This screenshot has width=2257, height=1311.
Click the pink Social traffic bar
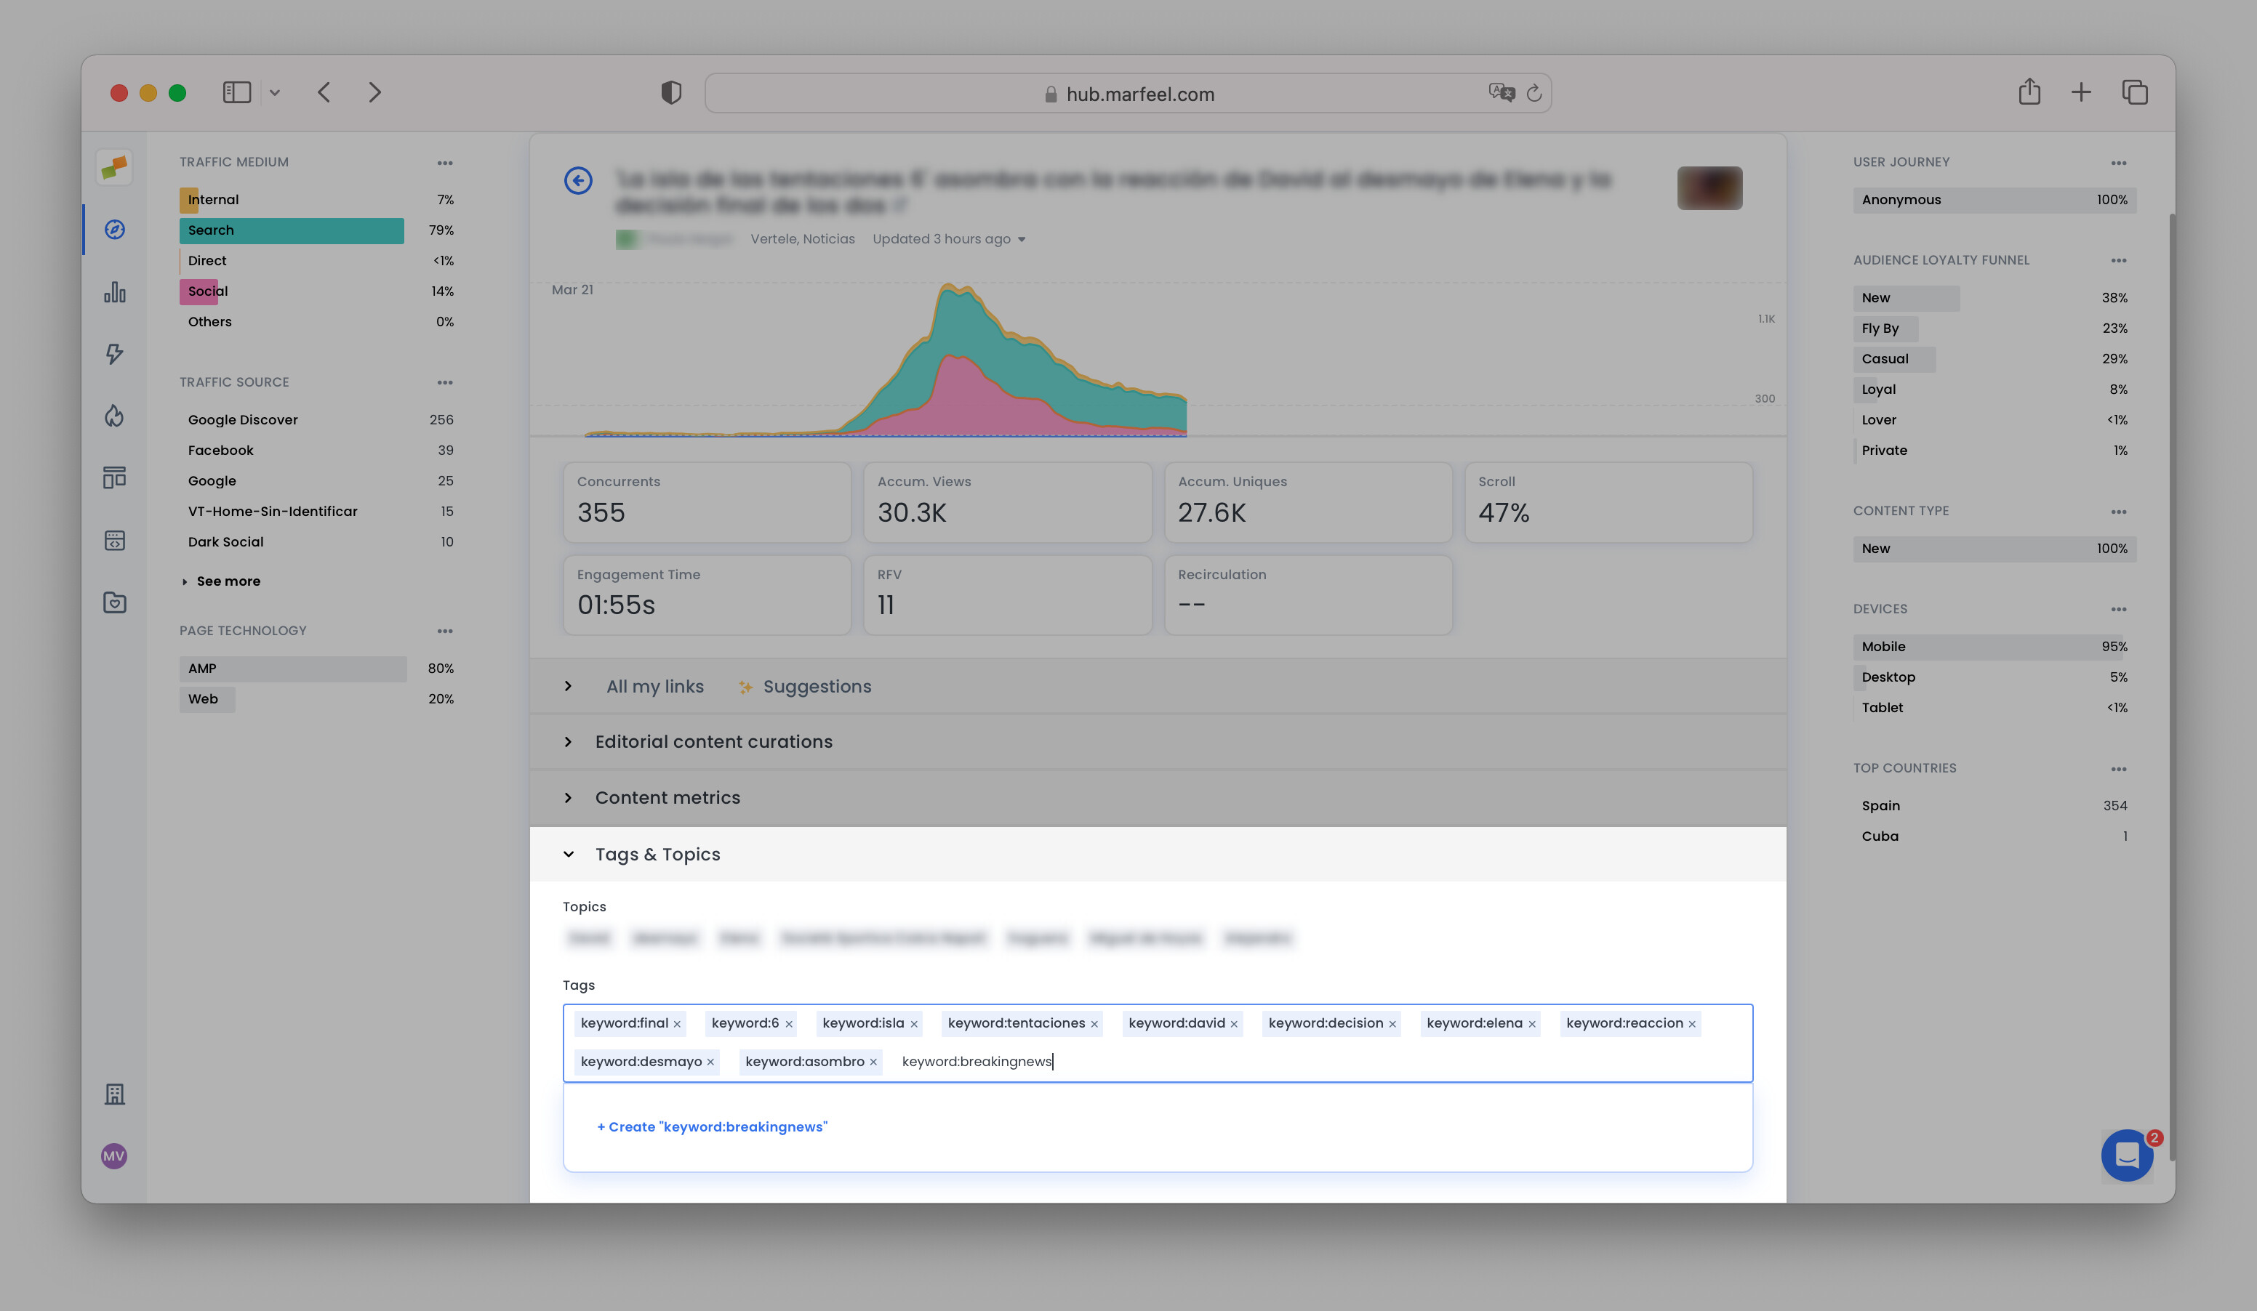[x=199, y=291]
